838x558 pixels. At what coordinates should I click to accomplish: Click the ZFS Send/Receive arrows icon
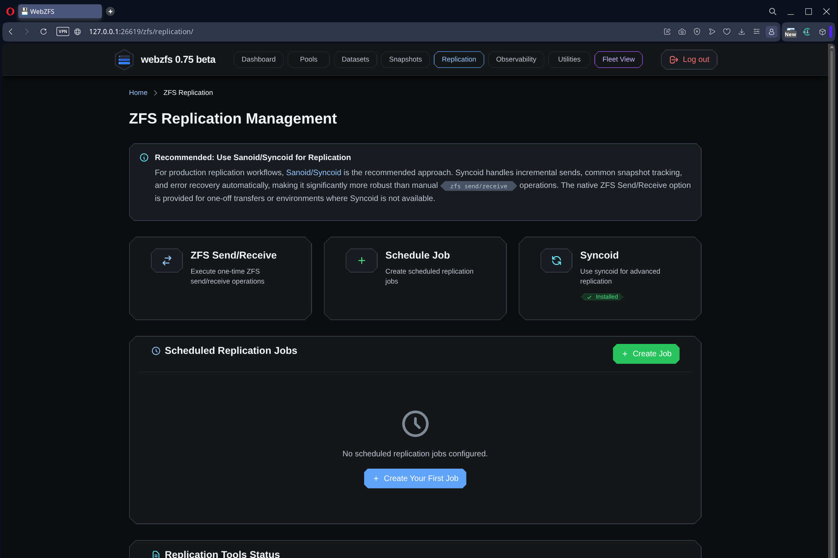(x=167, y=261)
